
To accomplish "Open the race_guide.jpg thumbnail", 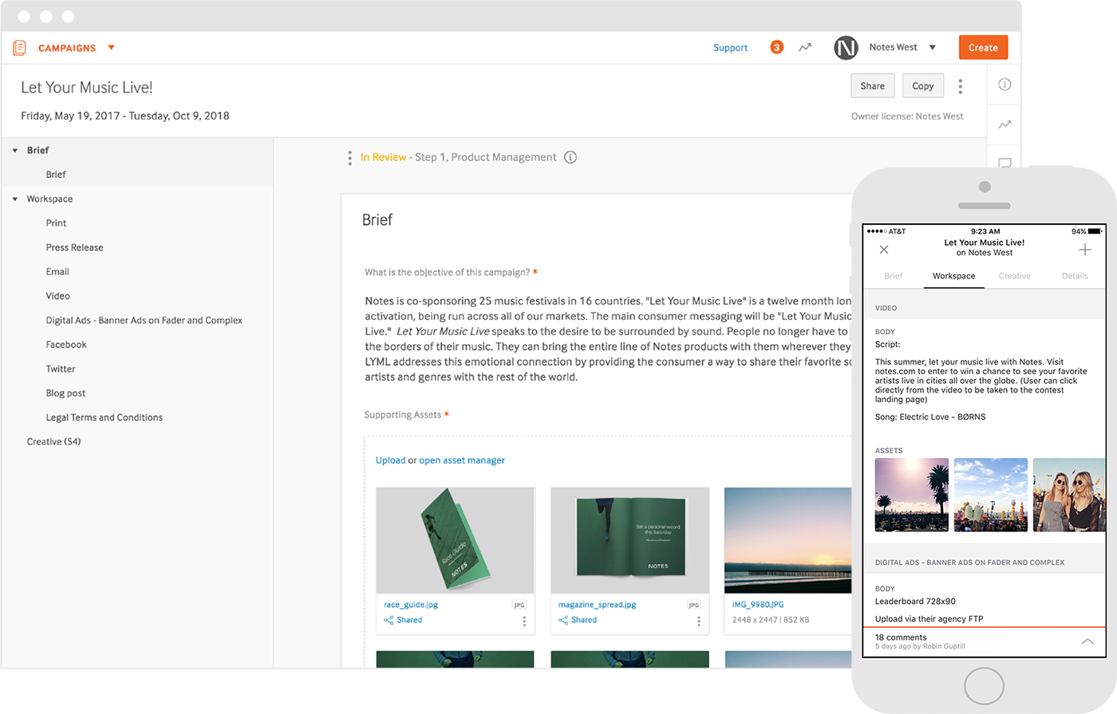I will pos(455,540).
